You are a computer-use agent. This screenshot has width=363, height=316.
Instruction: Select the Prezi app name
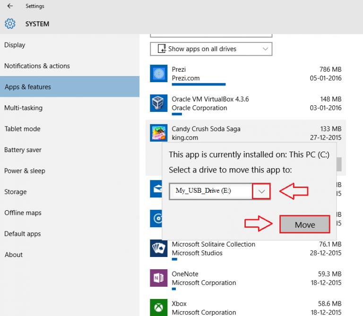pyautogui.click(x=179, y=69)
